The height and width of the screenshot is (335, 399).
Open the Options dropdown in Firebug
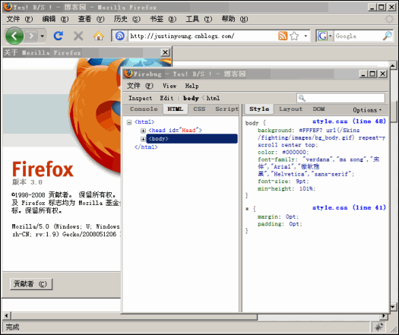pos(367,110)
